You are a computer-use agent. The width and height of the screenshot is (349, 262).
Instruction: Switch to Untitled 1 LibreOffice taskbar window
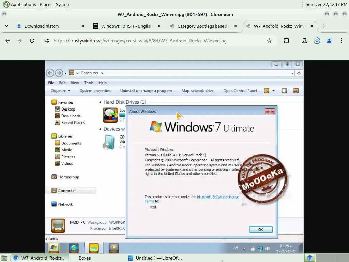155,258
